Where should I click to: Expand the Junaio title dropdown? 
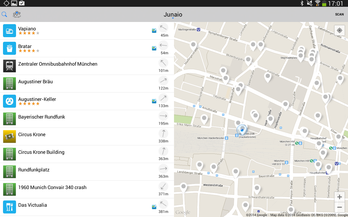[173, 15]
